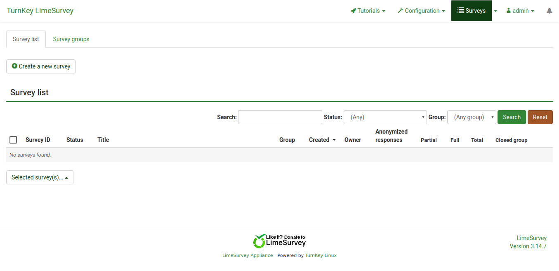The height and width of the screenshot is (271, 559).
Task: Select the Survey list tab
Action: tap(26, 39)
